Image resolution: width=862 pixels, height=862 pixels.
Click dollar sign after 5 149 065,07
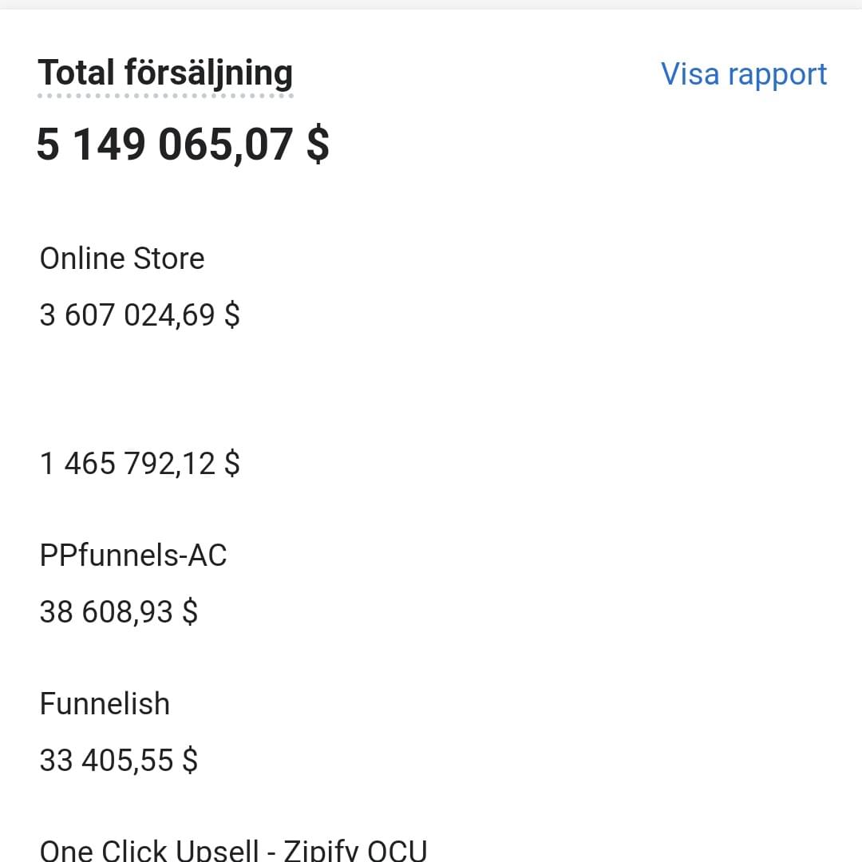(x=318, y=145)
